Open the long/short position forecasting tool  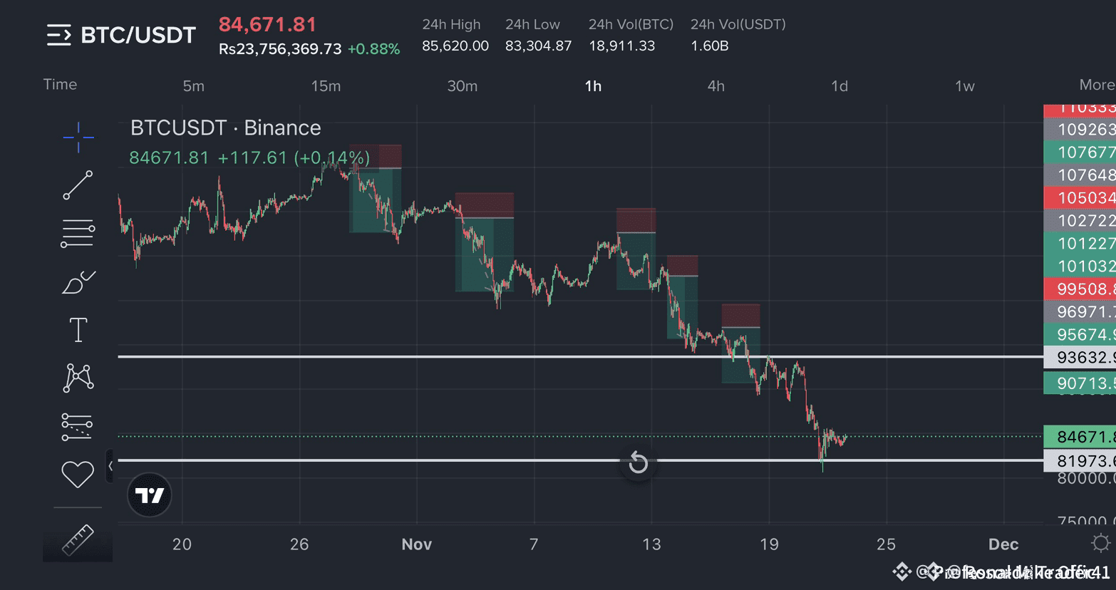[77, 426]
